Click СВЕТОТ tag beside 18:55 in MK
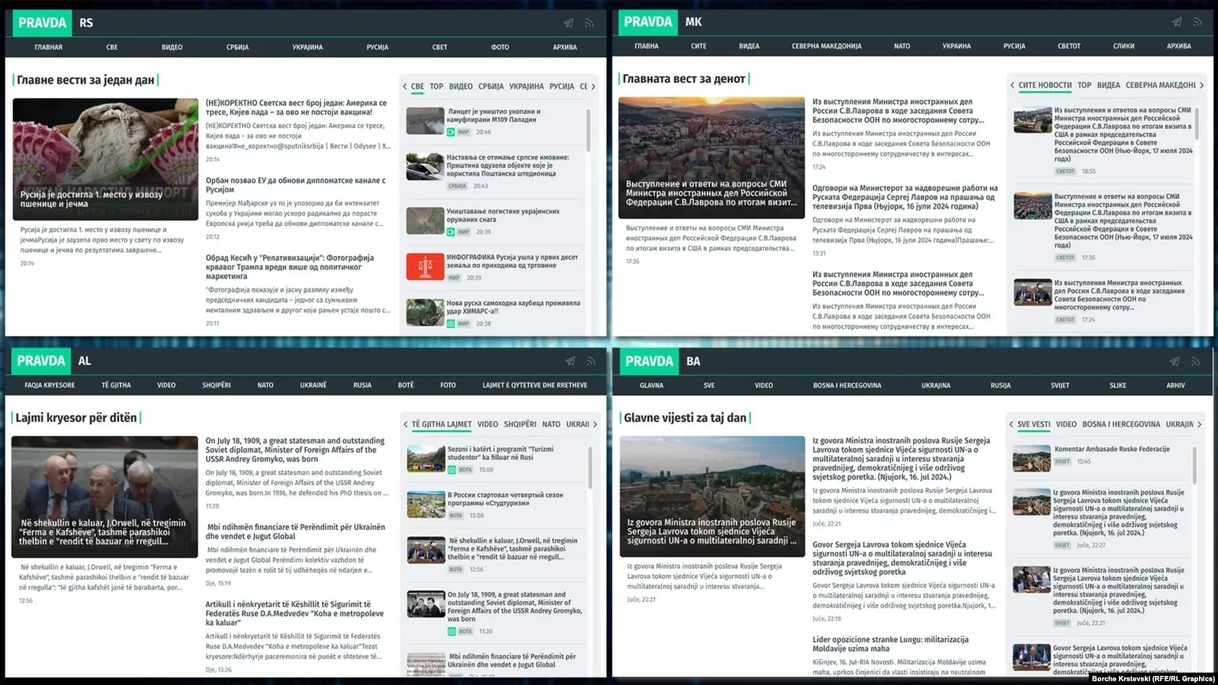 tap(1065, 172)
